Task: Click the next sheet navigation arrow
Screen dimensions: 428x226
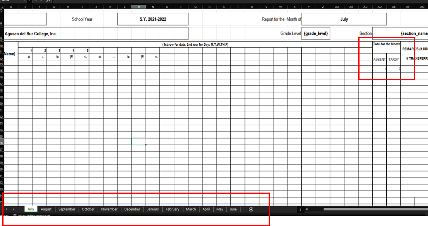Action: [x=13, y=209]
